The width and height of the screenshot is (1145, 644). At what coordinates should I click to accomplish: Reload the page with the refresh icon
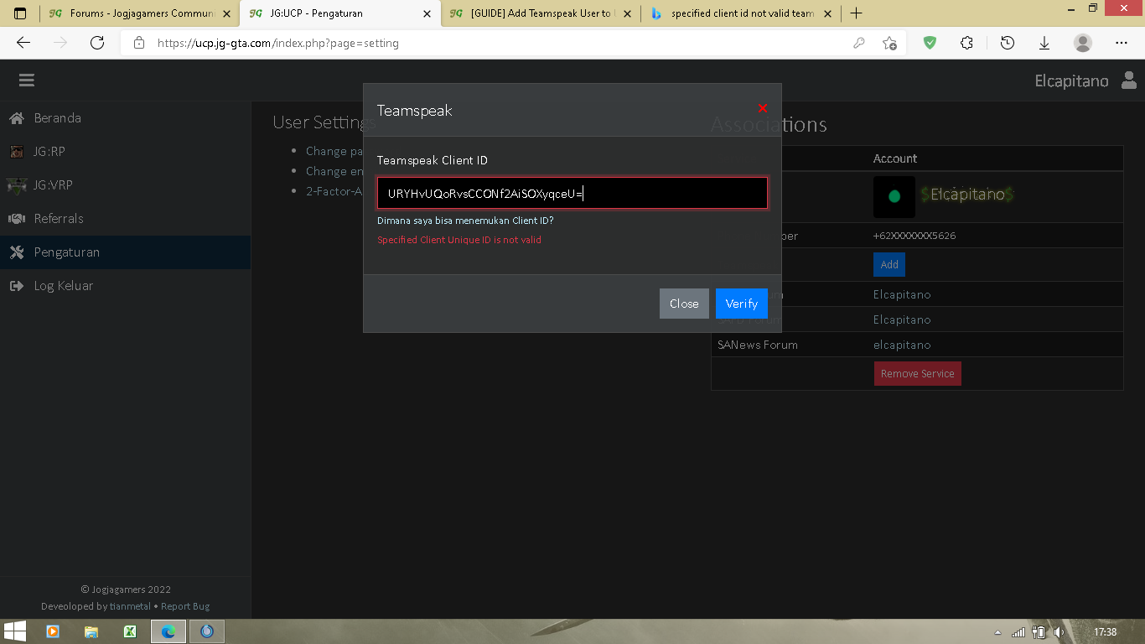coord(97,43)
